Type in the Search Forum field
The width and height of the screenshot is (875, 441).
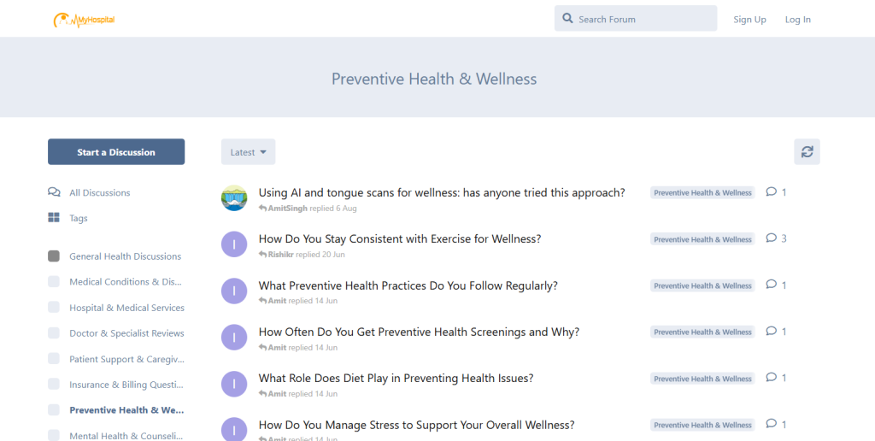click(x=643, y=19)
